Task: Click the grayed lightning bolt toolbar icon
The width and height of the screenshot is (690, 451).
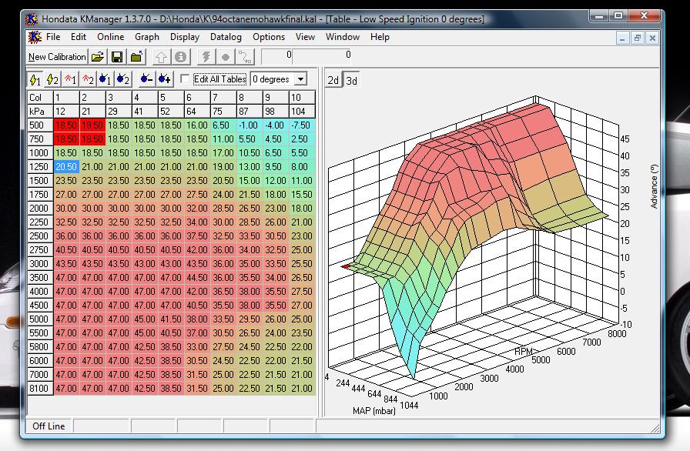Action: pyautogui.click(x=206, y=57)
